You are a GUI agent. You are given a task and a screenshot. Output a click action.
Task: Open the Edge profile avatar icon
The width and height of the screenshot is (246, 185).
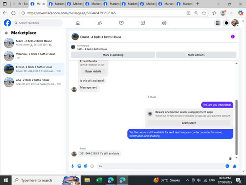click(223, 13)
